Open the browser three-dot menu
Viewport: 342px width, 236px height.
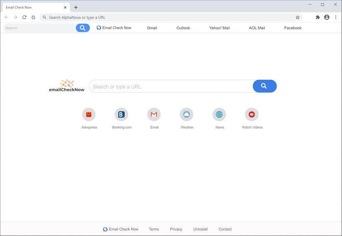point(336,17)
